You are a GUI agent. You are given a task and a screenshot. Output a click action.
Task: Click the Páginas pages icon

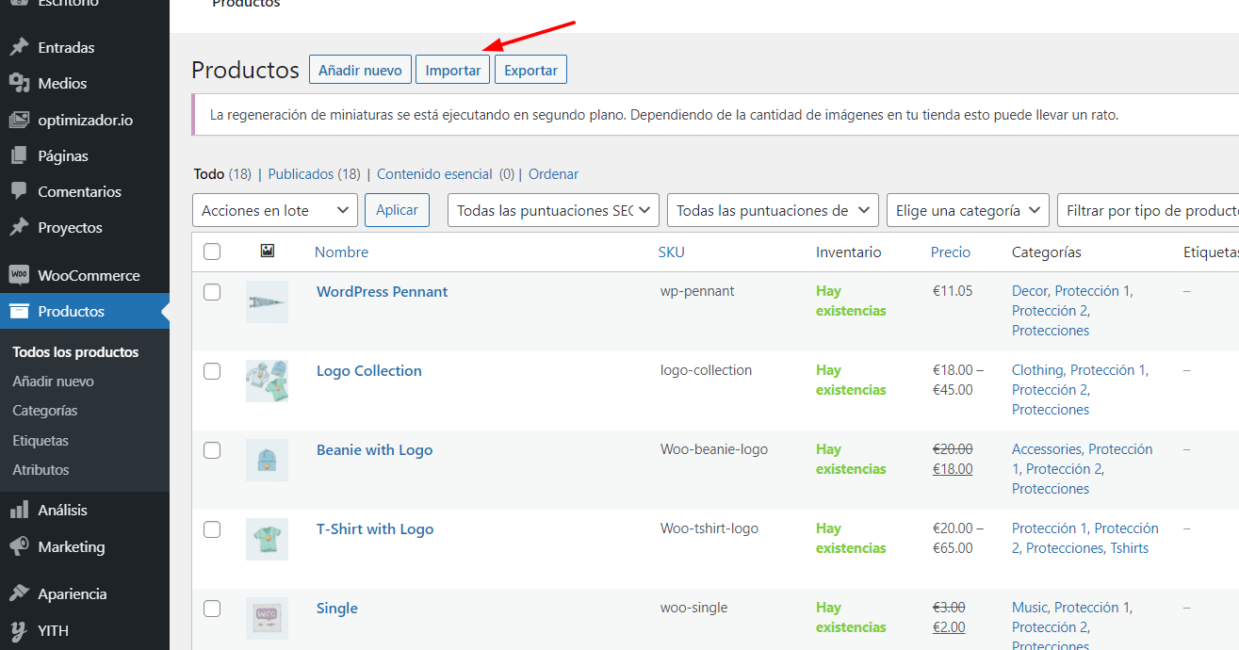[x=19, y=155]
